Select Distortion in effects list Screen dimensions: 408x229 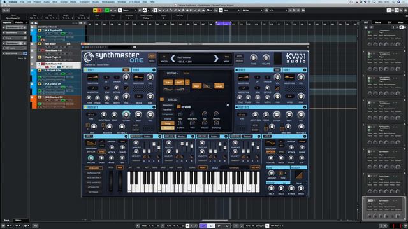point(168,105)
